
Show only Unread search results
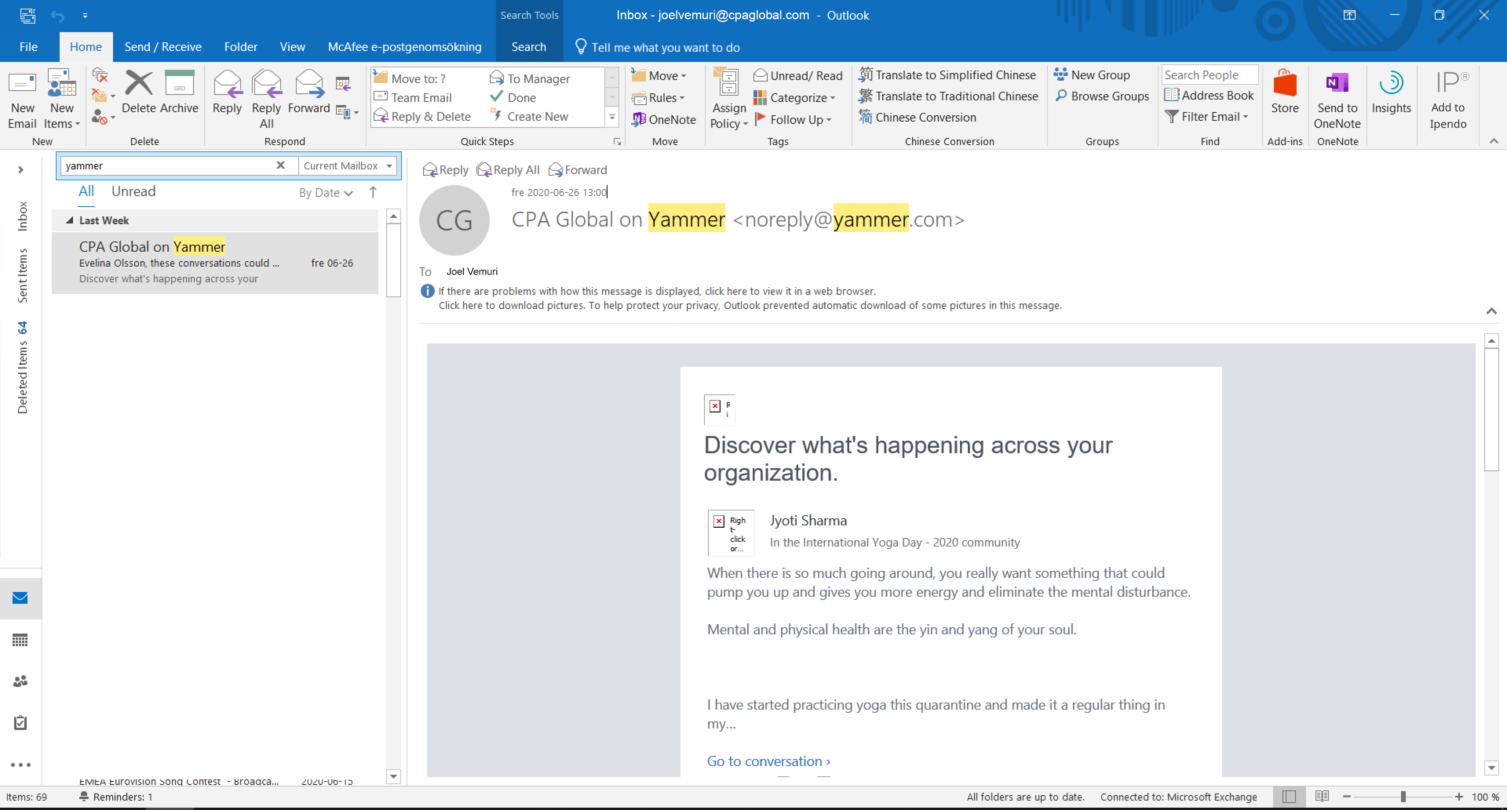[x=133, y=191]
